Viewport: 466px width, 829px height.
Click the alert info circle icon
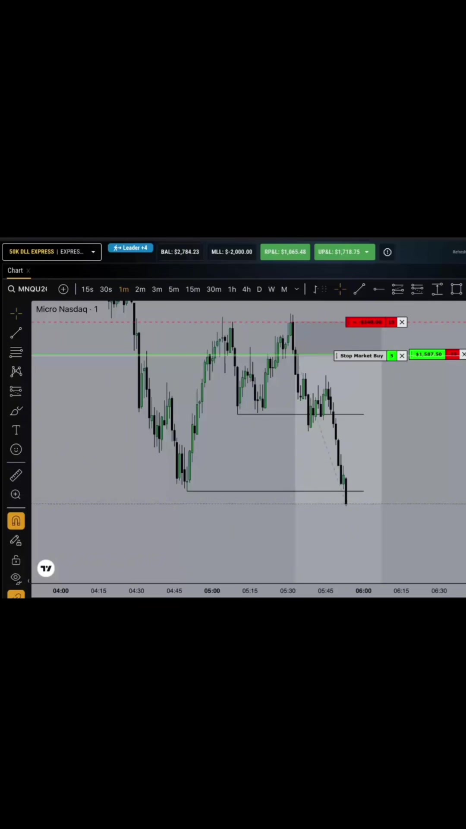pyautogui.click(x=387, y=252)
